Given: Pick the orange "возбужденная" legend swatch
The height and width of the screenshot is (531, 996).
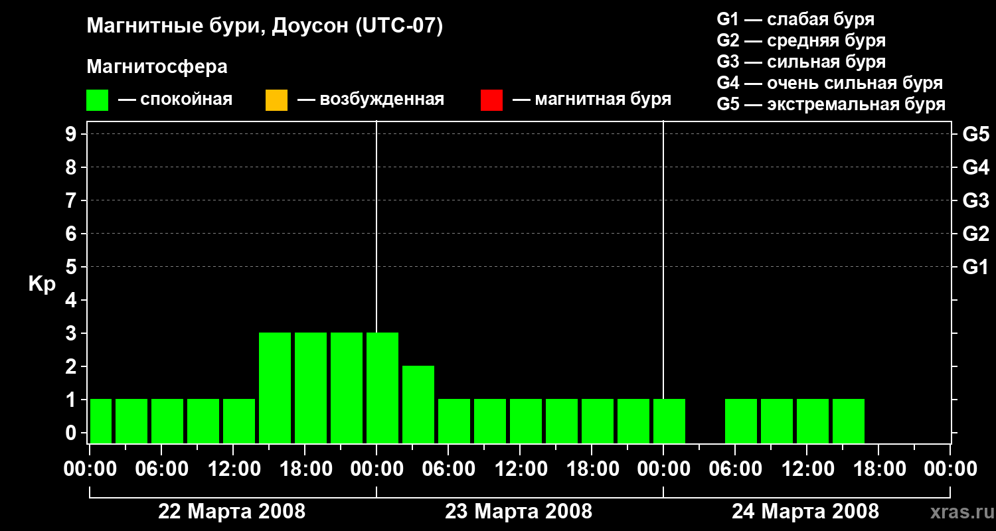Looking at the screenshot, I should click(276, 100).
